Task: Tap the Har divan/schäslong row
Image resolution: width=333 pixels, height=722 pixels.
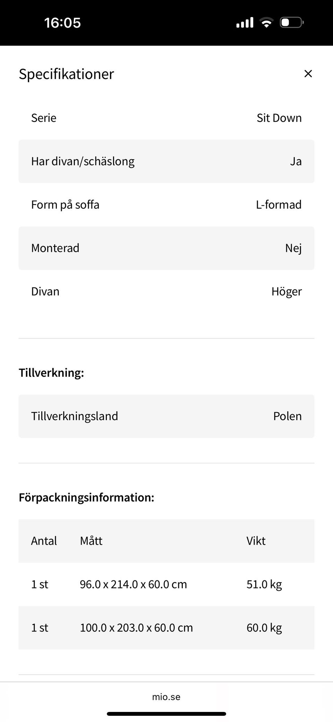Action: coord(166,161)
